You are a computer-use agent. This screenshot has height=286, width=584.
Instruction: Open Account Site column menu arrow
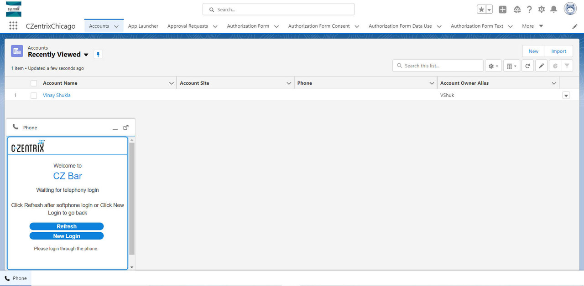289,83
